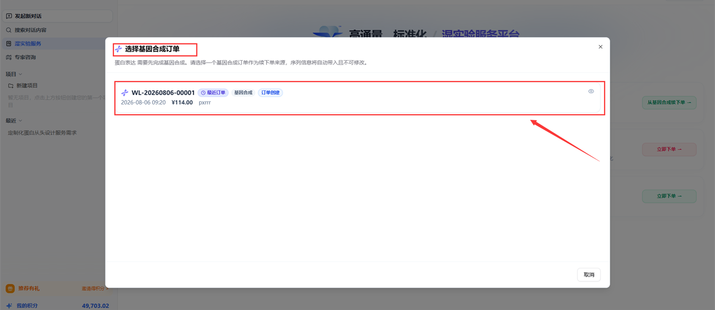Click the search magnifier icon
715x310 pixels.
coord(9,30)
